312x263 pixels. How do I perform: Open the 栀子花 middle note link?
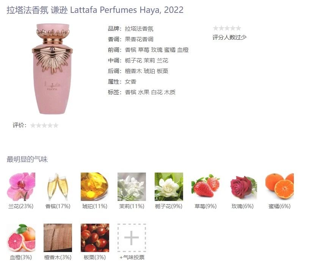click(133, 61)
